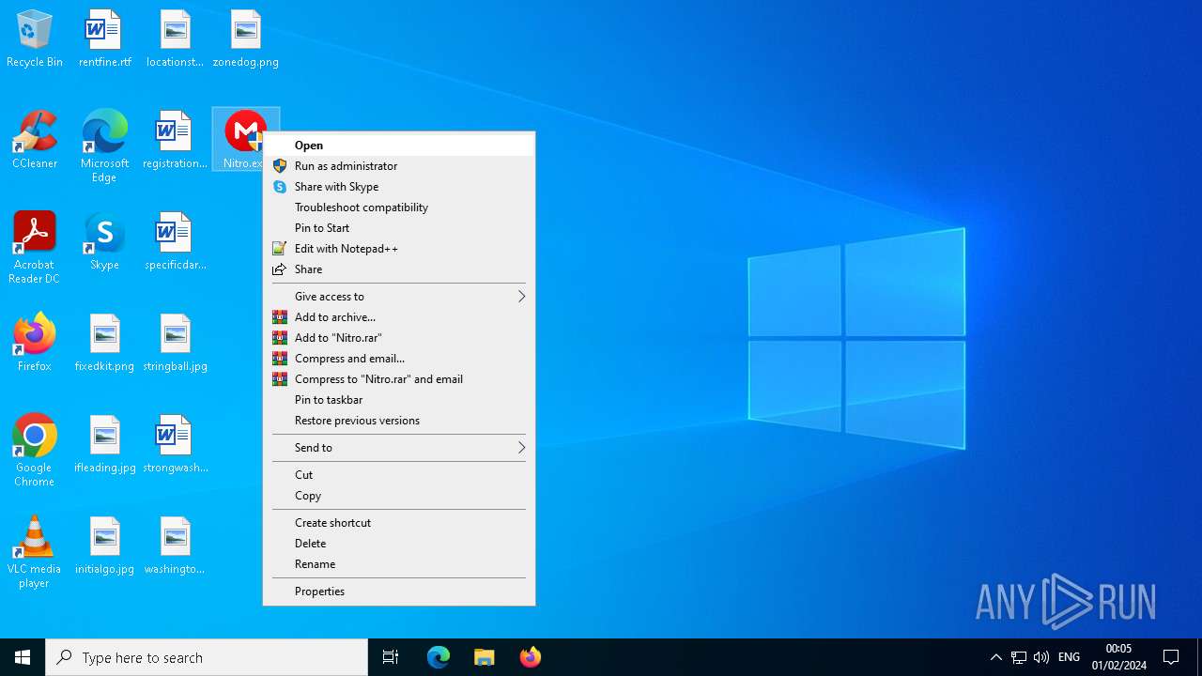This screenshot has width=1202, height=676.
Task: Select the zonedog.png file icon
Action: tap(246, 39)
